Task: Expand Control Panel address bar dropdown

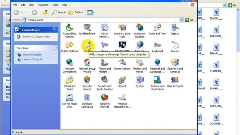Action: 181,20
